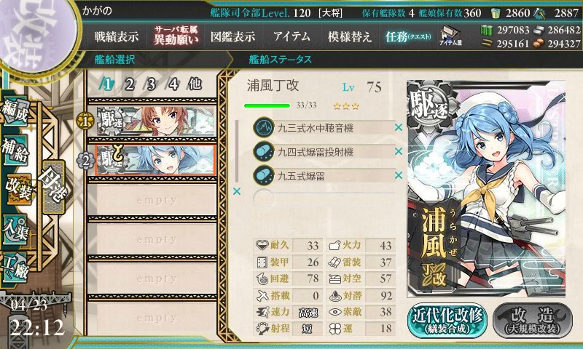Remove the 九三式水中聴音機 with its X
583x349 pixels.
[399, 127]
